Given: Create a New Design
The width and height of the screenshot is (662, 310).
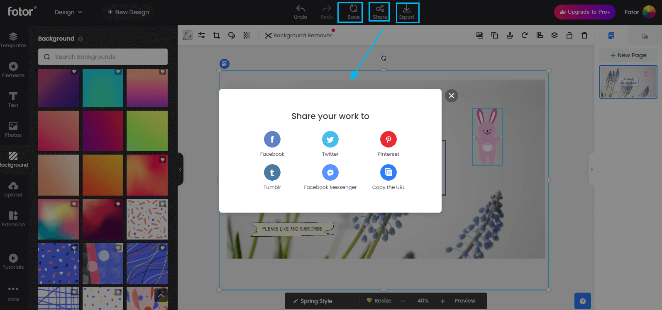Looking at the screenshot, I should [x=128, y=12].
